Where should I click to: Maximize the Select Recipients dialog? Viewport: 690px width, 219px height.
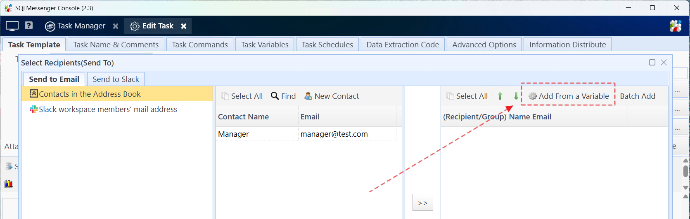[x=652, y=62]
